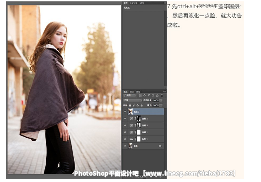Click the lock icon on 背景 layer
The height and width of the screenshot is (182, 261).
160,146
